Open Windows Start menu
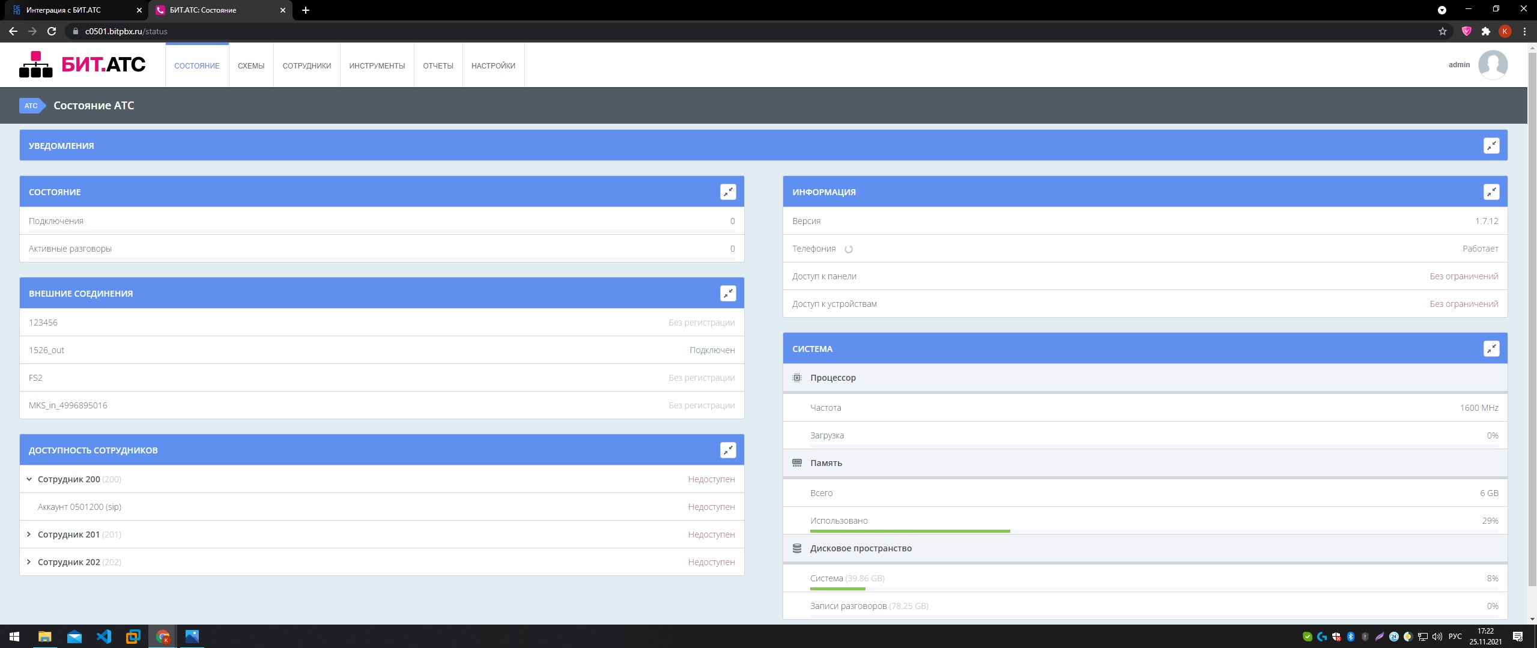 pyautogui.click(x=14, y=637)
